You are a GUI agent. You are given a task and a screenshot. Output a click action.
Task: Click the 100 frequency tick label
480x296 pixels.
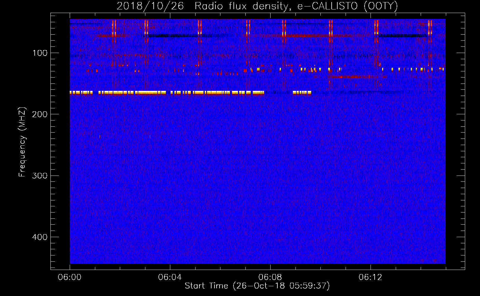click(40, 53)
